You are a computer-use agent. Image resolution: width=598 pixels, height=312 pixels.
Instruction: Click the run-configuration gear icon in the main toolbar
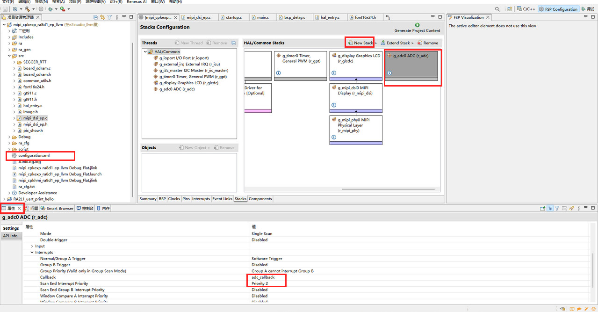point(41,9)
